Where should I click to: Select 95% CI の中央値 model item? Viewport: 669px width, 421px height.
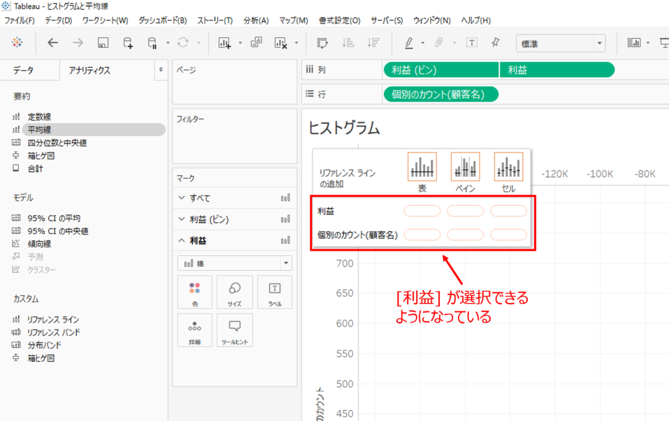(58, 231)
